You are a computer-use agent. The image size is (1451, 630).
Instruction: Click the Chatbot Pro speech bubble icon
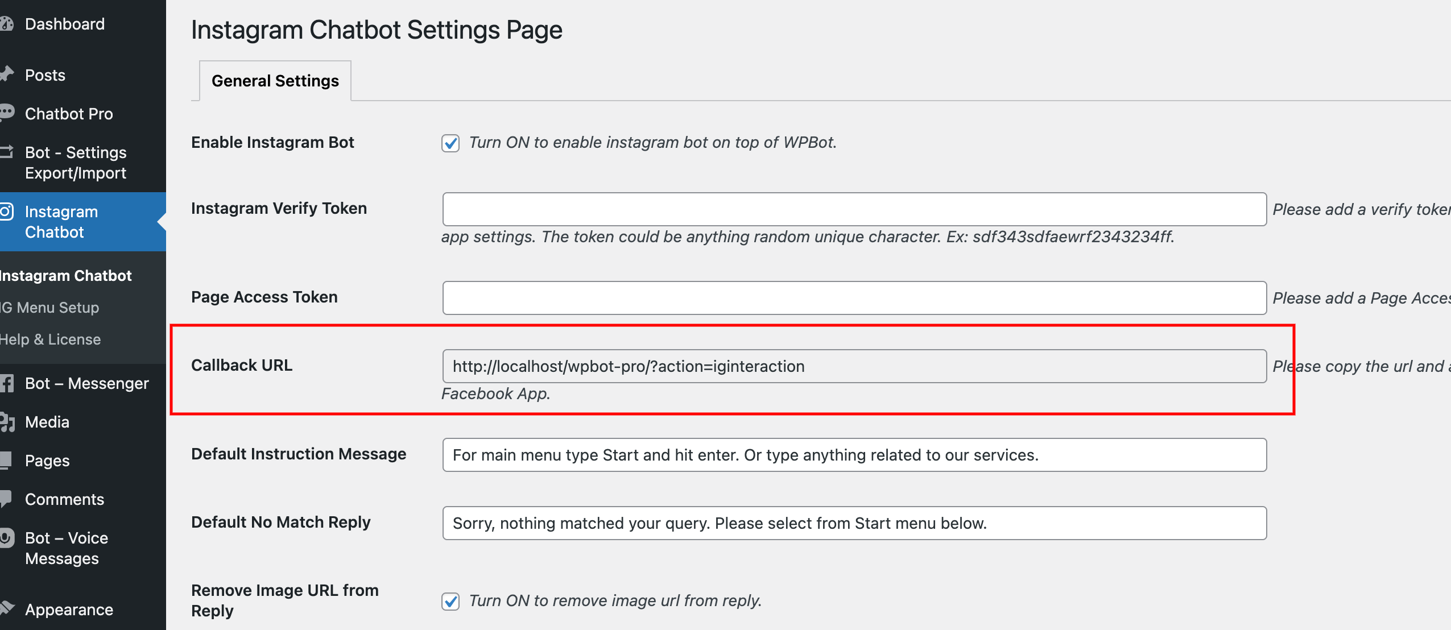[6, 113]
